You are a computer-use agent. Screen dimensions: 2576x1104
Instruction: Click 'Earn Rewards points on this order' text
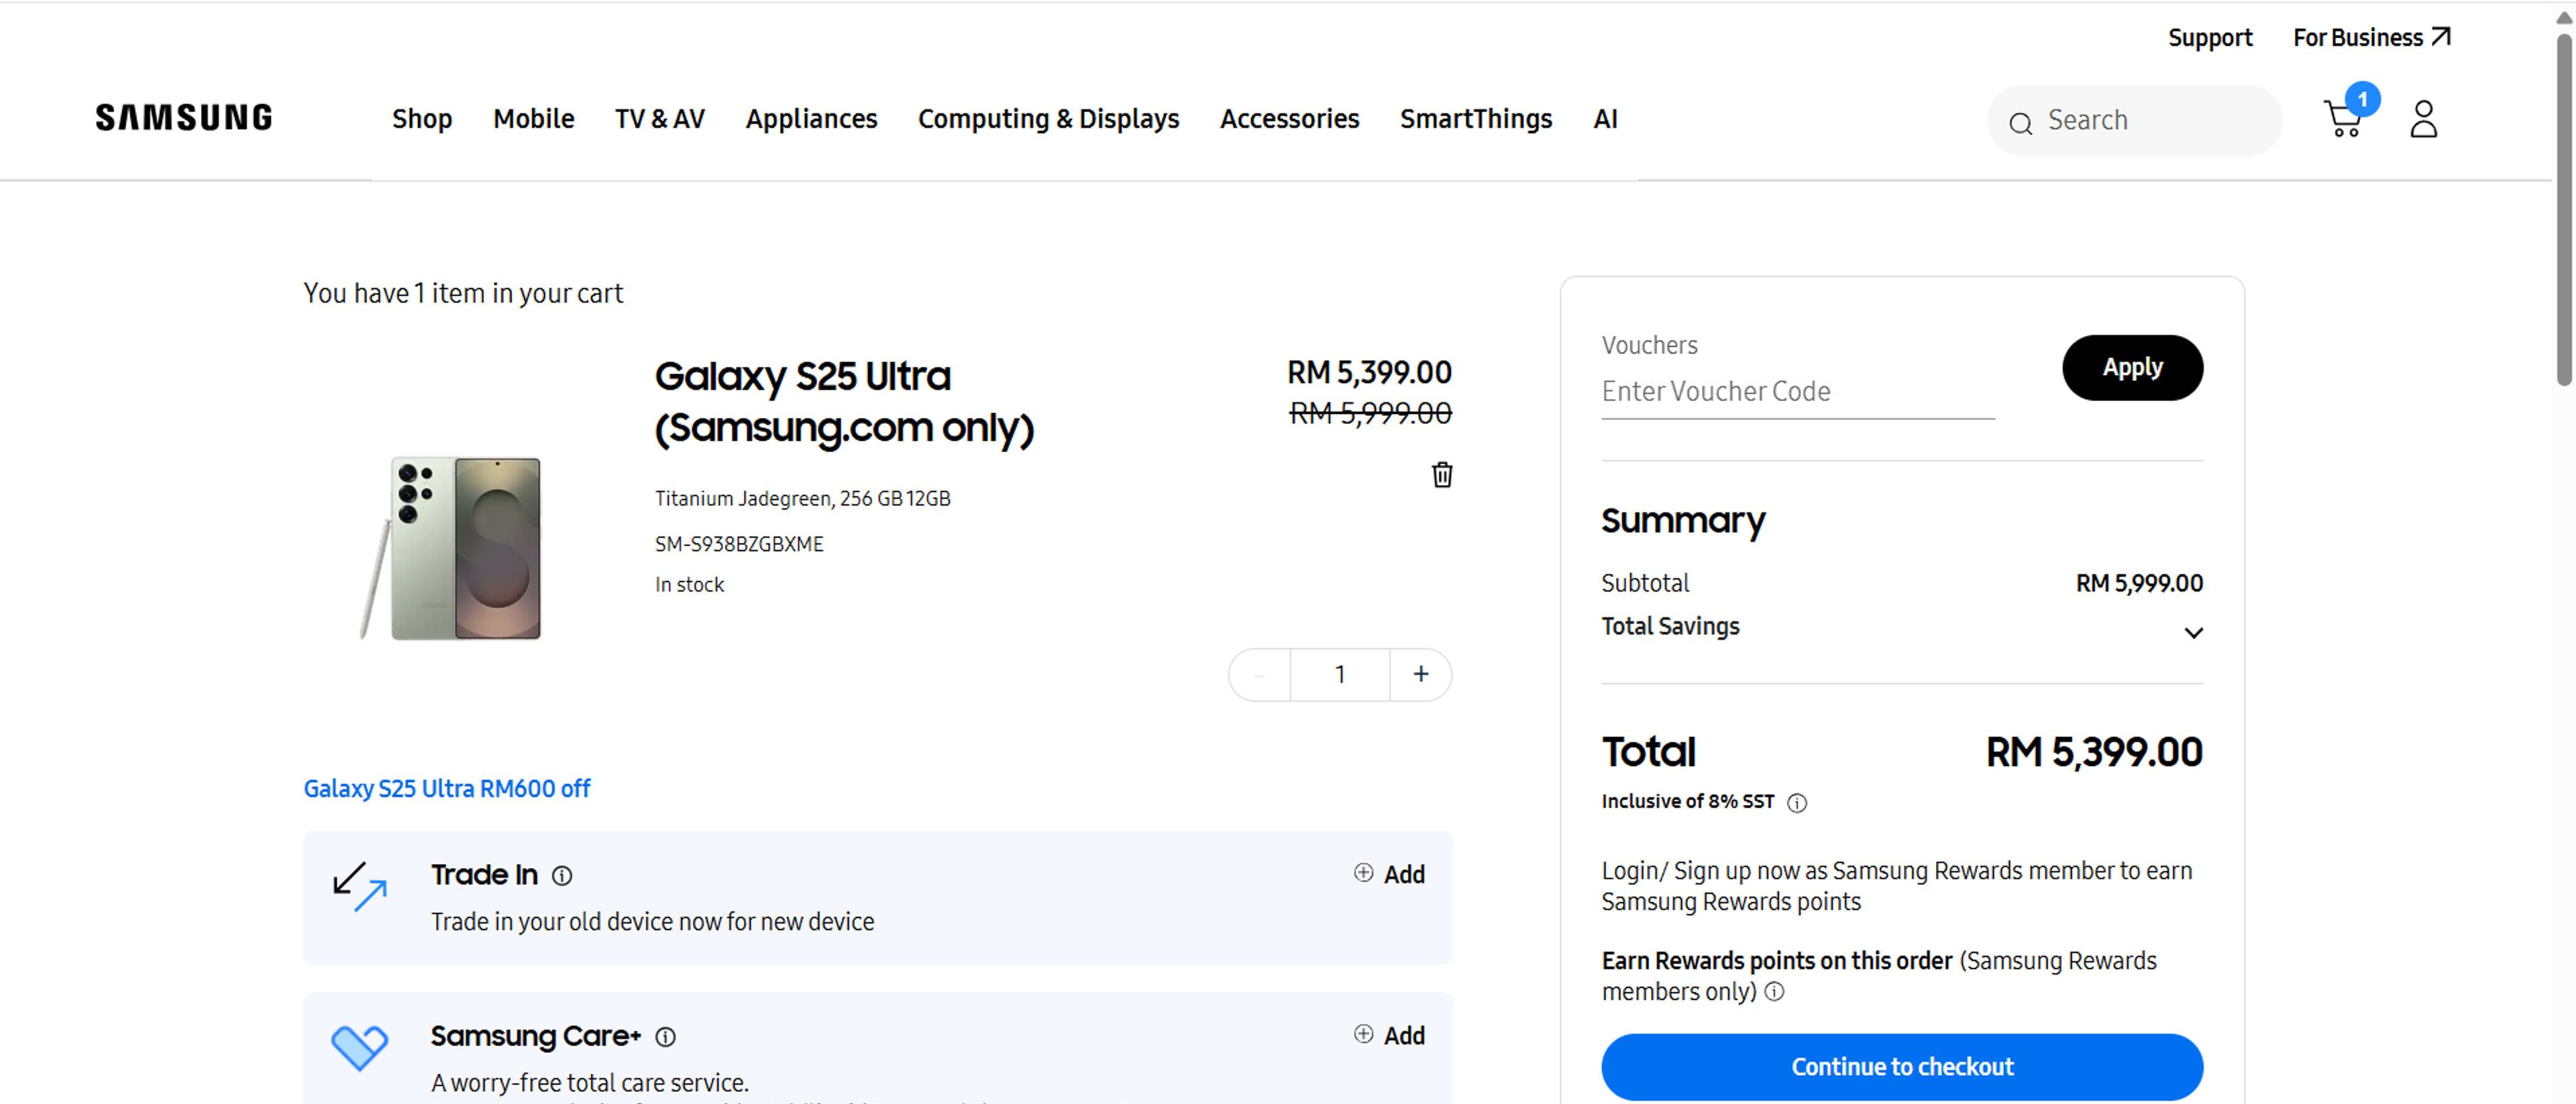tap(1777, 961)
